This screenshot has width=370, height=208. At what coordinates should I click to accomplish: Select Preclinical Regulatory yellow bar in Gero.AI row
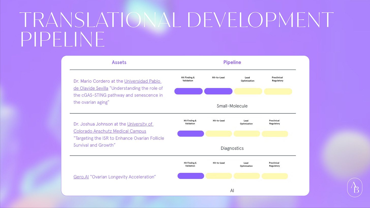[275, 176]
